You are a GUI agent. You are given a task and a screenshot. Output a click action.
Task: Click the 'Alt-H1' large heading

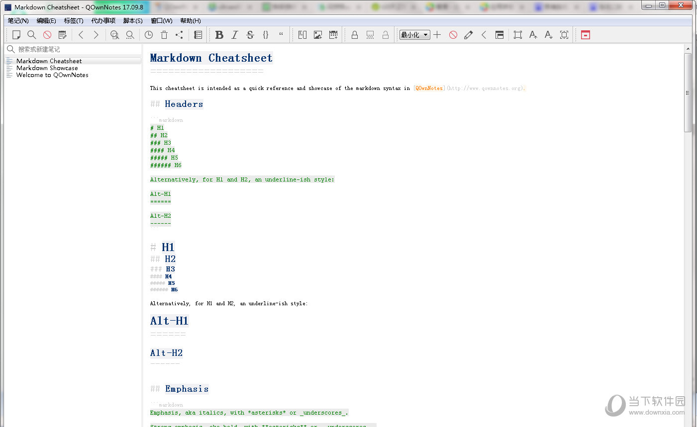coord(169,321)
